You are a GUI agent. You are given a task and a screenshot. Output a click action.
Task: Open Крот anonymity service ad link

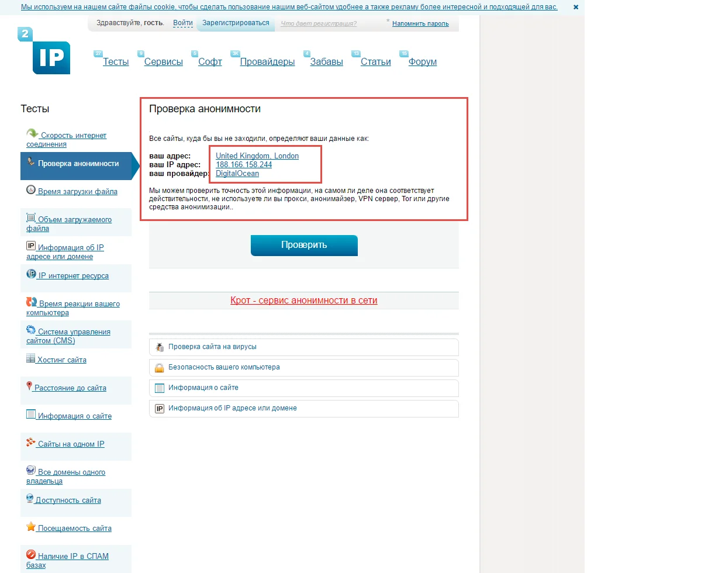coord(304,301)
